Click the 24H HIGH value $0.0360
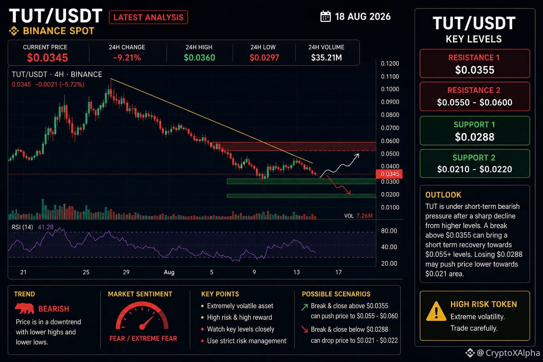 click(x=199, y=58)
